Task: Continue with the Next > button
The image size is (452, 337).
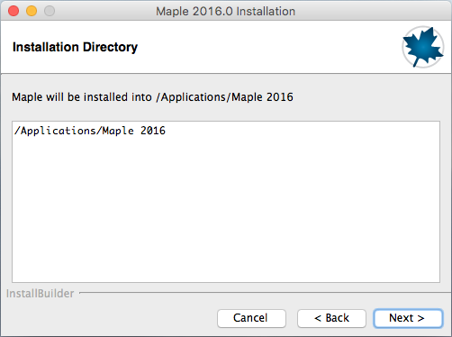Action: 408,318
